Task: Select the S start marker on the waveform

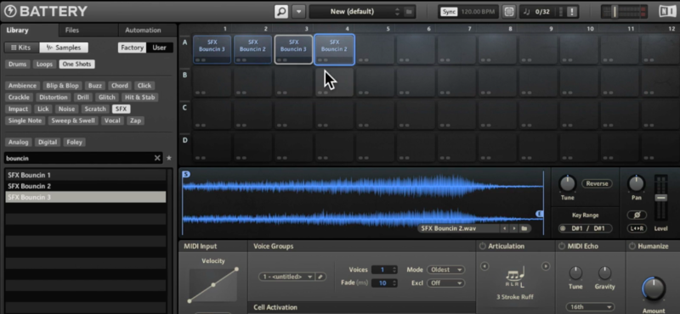Action: 186,174
